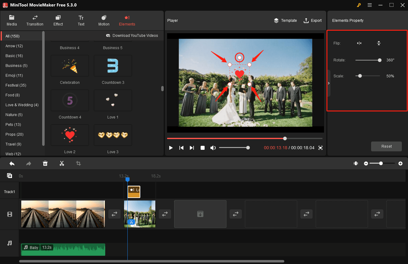
Task: Open the hamburger main menu
Action: tap(370, 5)
